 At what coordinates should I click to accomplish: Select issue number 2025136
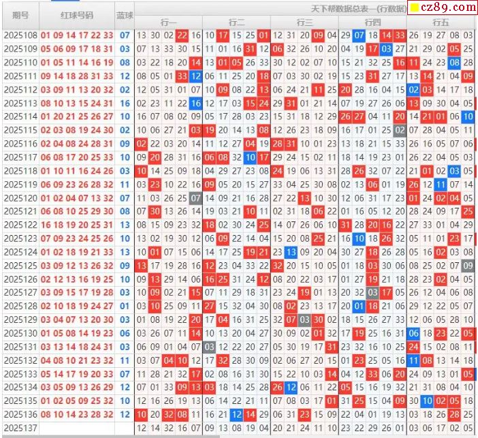click(20, 414)
